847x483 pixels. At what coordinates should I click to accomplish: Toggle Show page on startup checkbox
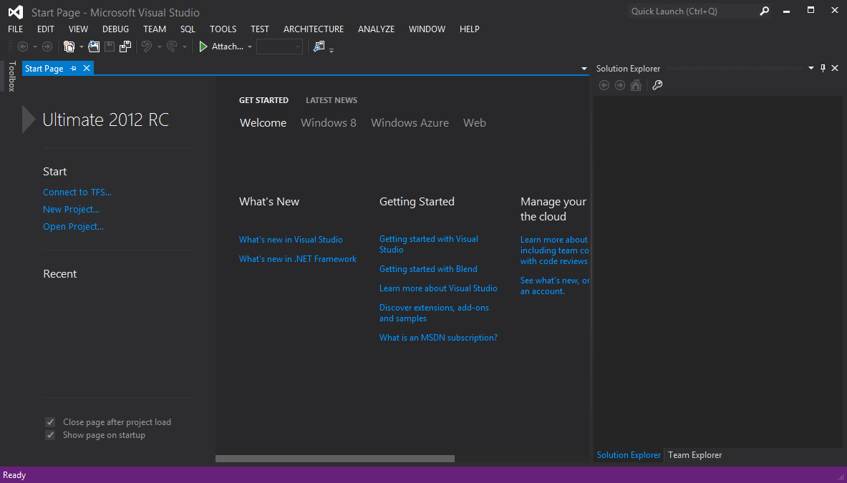pyautogui.click(x=50, y=435)
